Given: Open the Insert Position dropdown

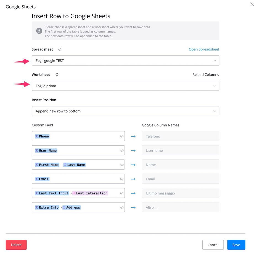Looking at the screenshot, I should pyautogui.click(x=125, y=111).
